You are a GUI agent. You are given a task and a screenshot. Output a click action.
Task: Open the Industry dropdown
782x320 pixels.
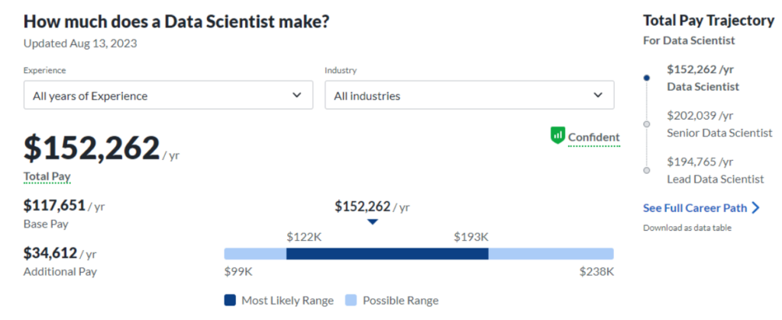coord(469,96)
